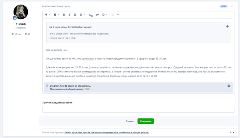The image size is (240, 138).
Task: Show more toolbar options in the editor
Action: (x=118, y=15)
